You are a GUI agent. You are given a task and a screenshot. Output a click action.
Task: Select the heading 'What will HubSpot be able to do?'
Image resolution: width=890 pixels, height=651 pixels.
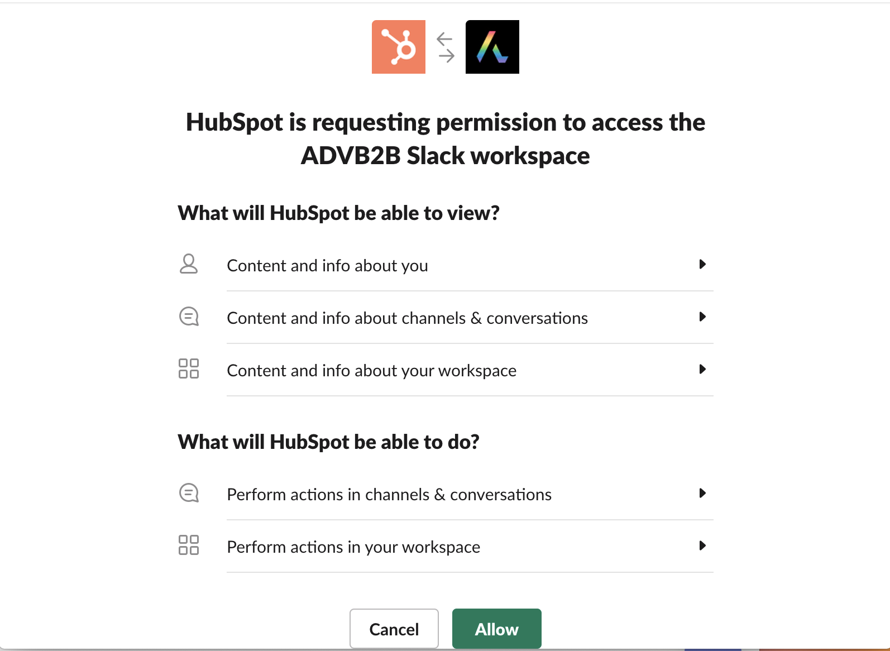click(x=329, y=442)
